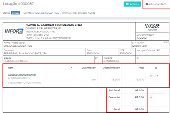Open the Ações dropdown menu
170x113 pixels.
[x=132, y=4]
